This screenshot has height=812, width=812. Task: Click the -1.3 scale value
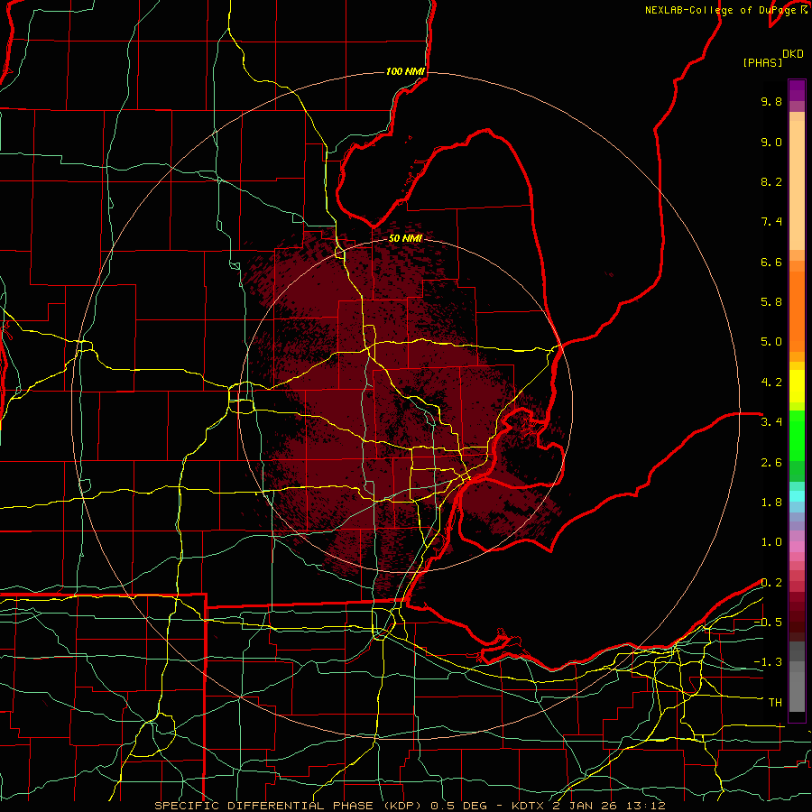click(x=768, y=662)
